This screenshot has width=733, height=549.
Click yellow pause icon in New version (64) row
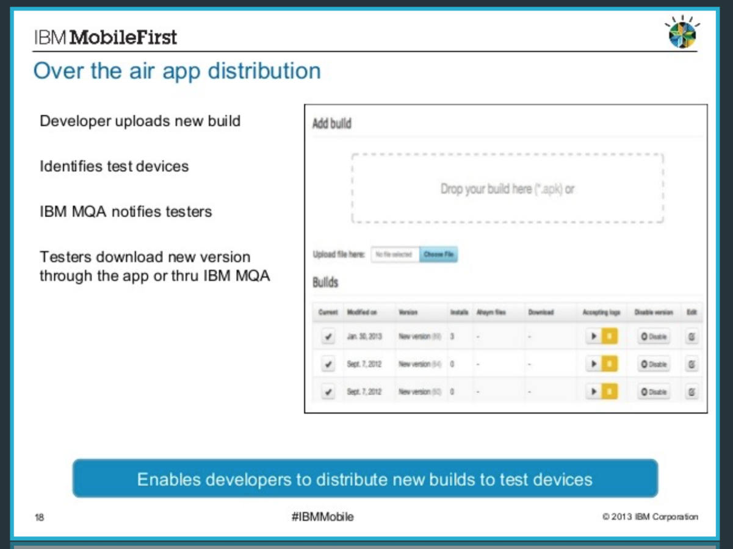(x=610, y=364)
